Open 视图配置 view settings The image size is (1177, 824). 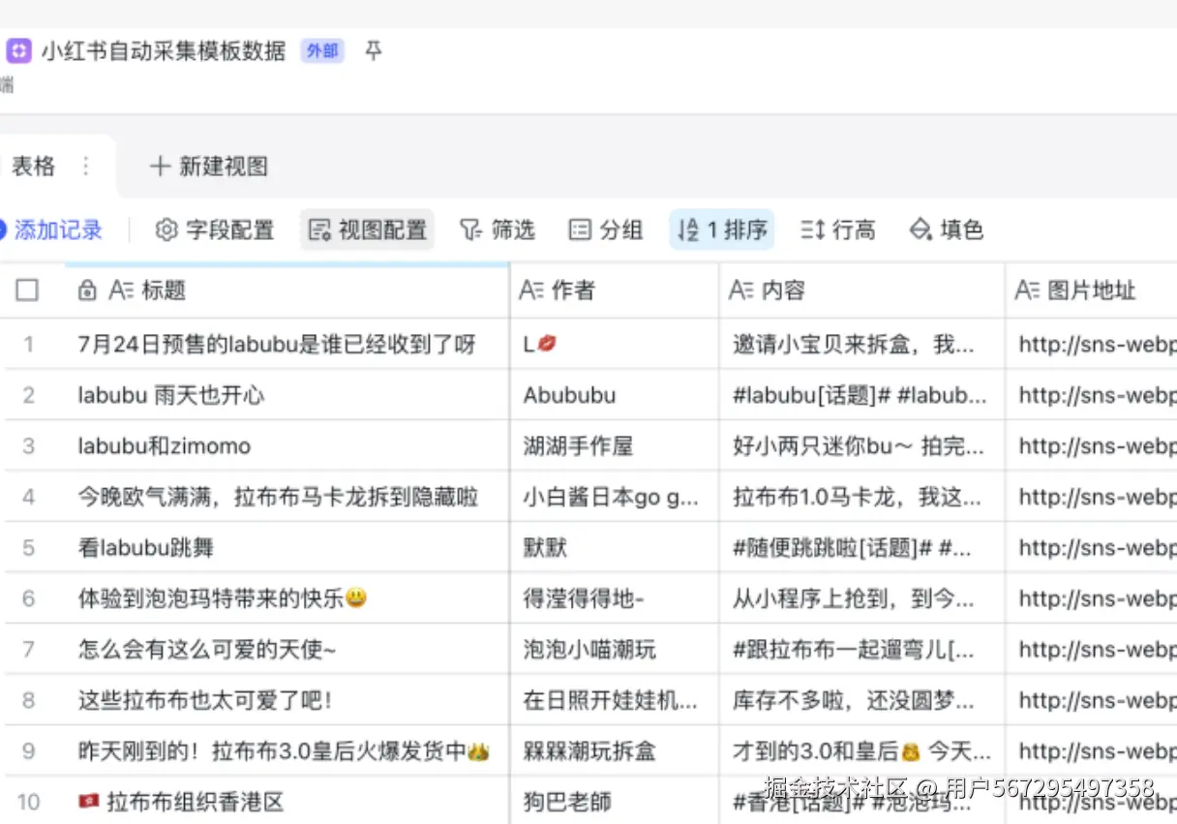point(367,229)
